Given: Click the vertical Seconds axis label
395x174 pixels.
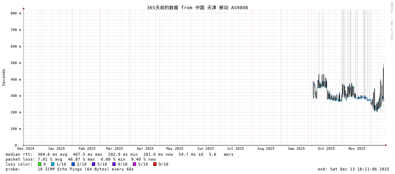Looking at the screenshot, I should (x=4, y=77).
